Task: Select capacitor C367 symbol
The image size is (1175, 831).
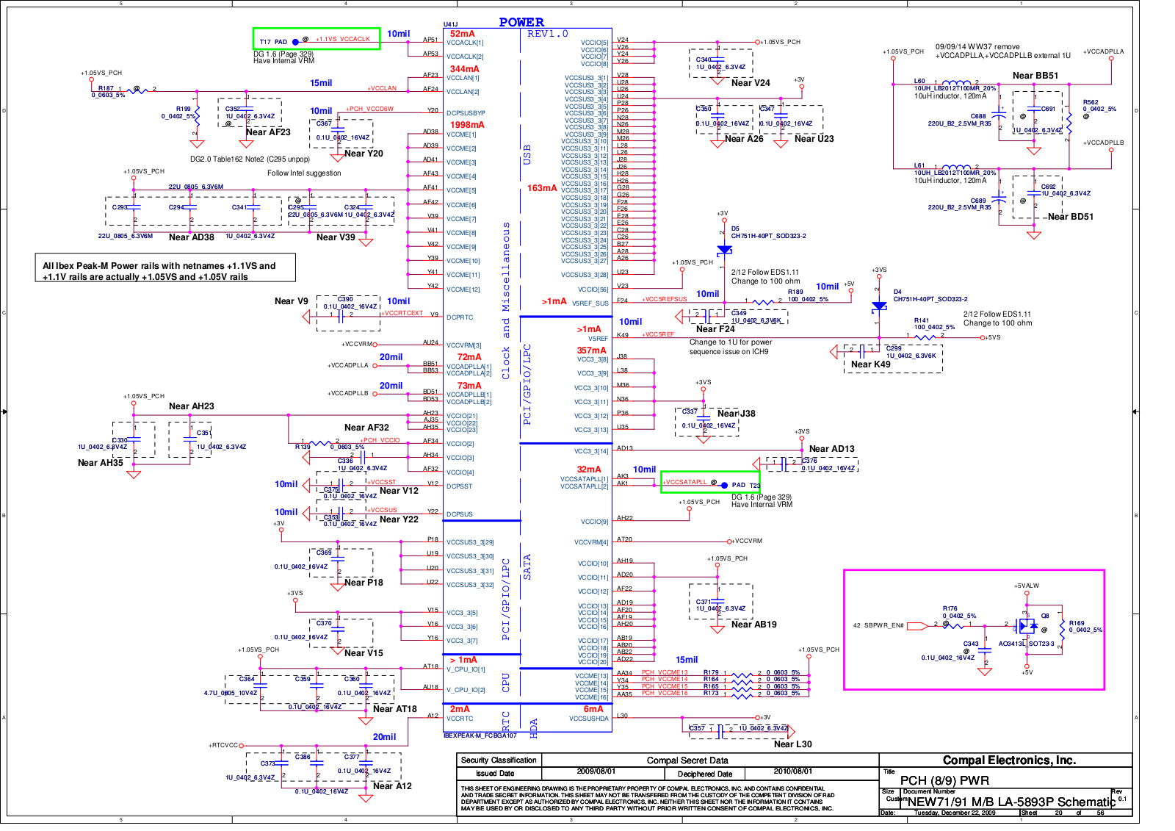Action: click(338, 129)
